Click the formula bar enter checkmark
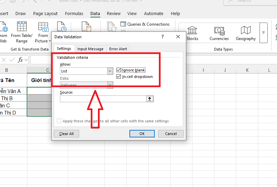 click(12, 60)
